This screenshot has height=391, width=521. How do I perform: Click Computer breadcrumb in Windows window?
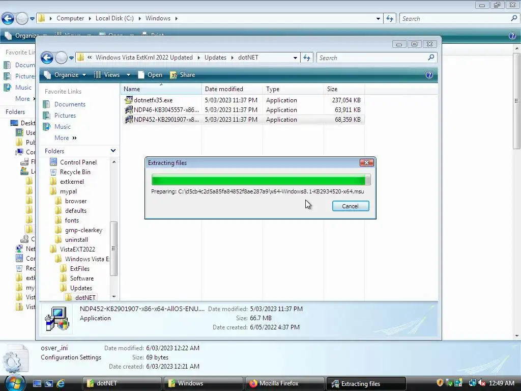tap(70, 18)
